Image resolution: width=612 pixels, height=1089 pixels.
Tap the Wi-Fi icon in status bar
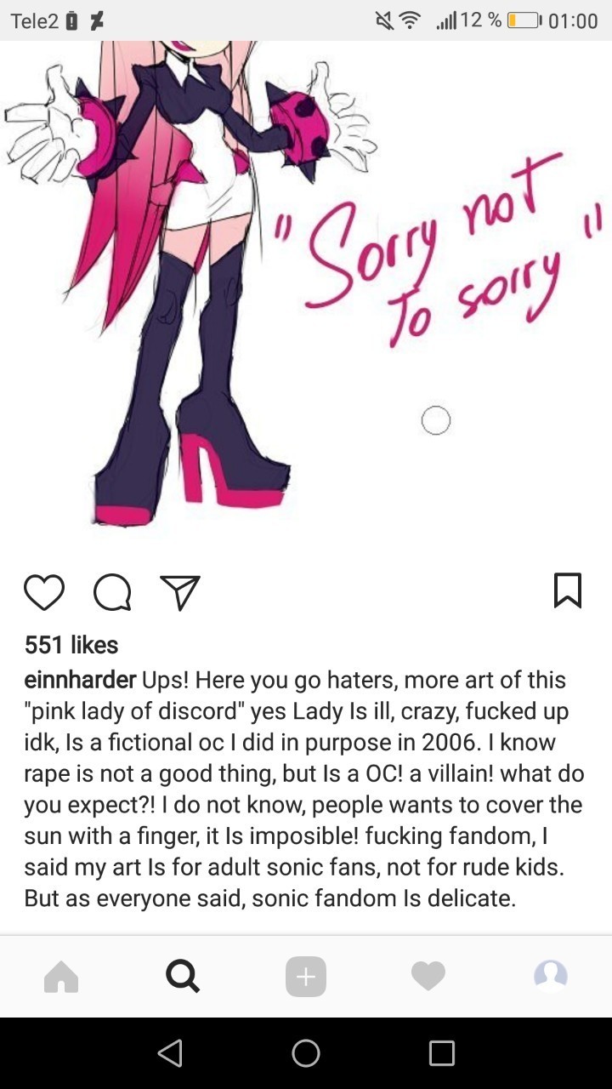pyautogui.click(x=411, y=20)
